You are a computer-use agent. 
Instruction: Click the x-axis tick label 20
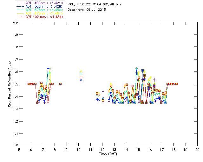click(x=197, y=150)
